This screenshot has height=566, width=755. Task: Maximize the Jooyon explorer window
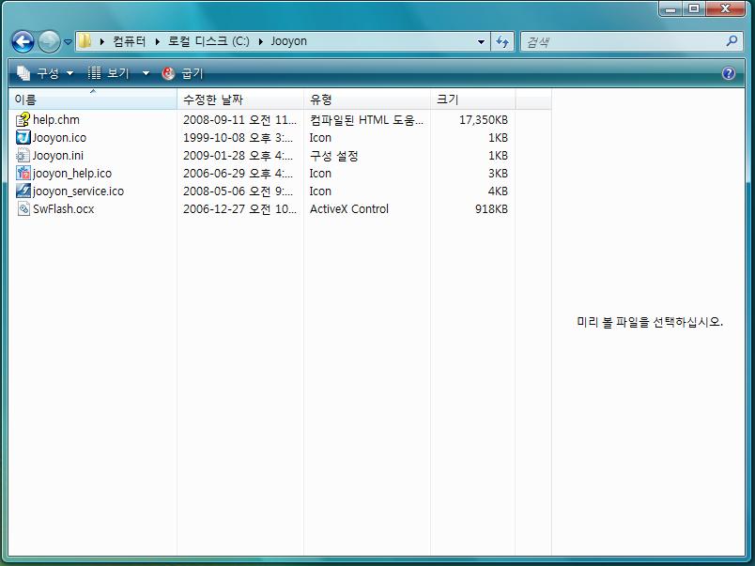click(x=693, y=9)
